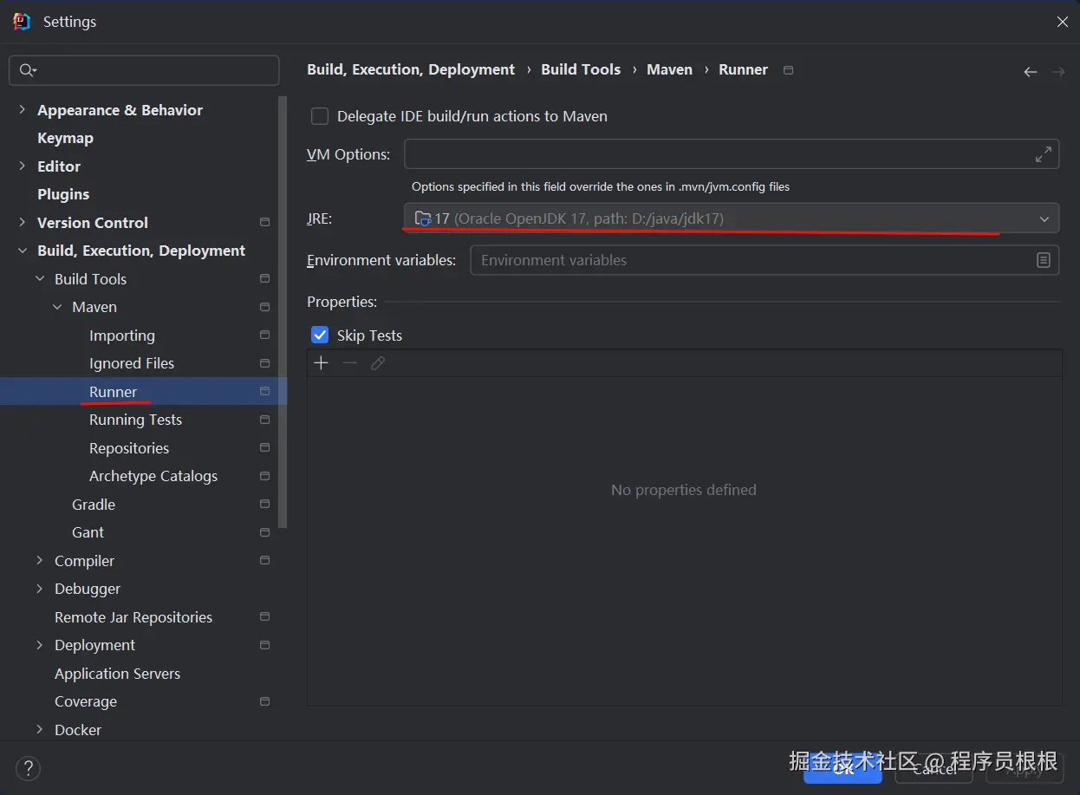Expand the Debugger node
Image resolution: width=1080 pixels, height=795 pixels.
(x=40, y=589)
